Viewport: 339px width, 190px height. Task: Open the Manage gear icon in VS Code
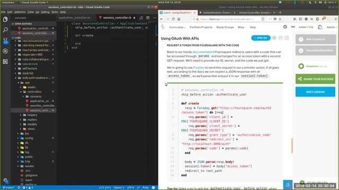5,180
